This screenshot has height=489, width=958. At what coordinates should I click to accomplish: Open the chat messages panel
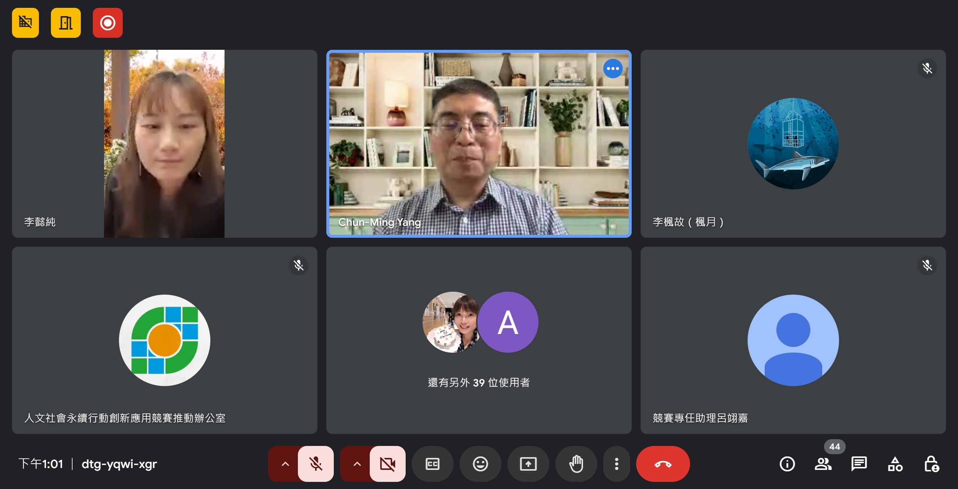coord(859,464)
